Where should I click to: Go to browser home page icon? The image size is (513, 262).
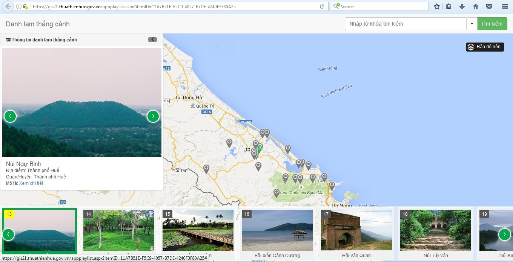pyautogui.click(x=476, y=6)
